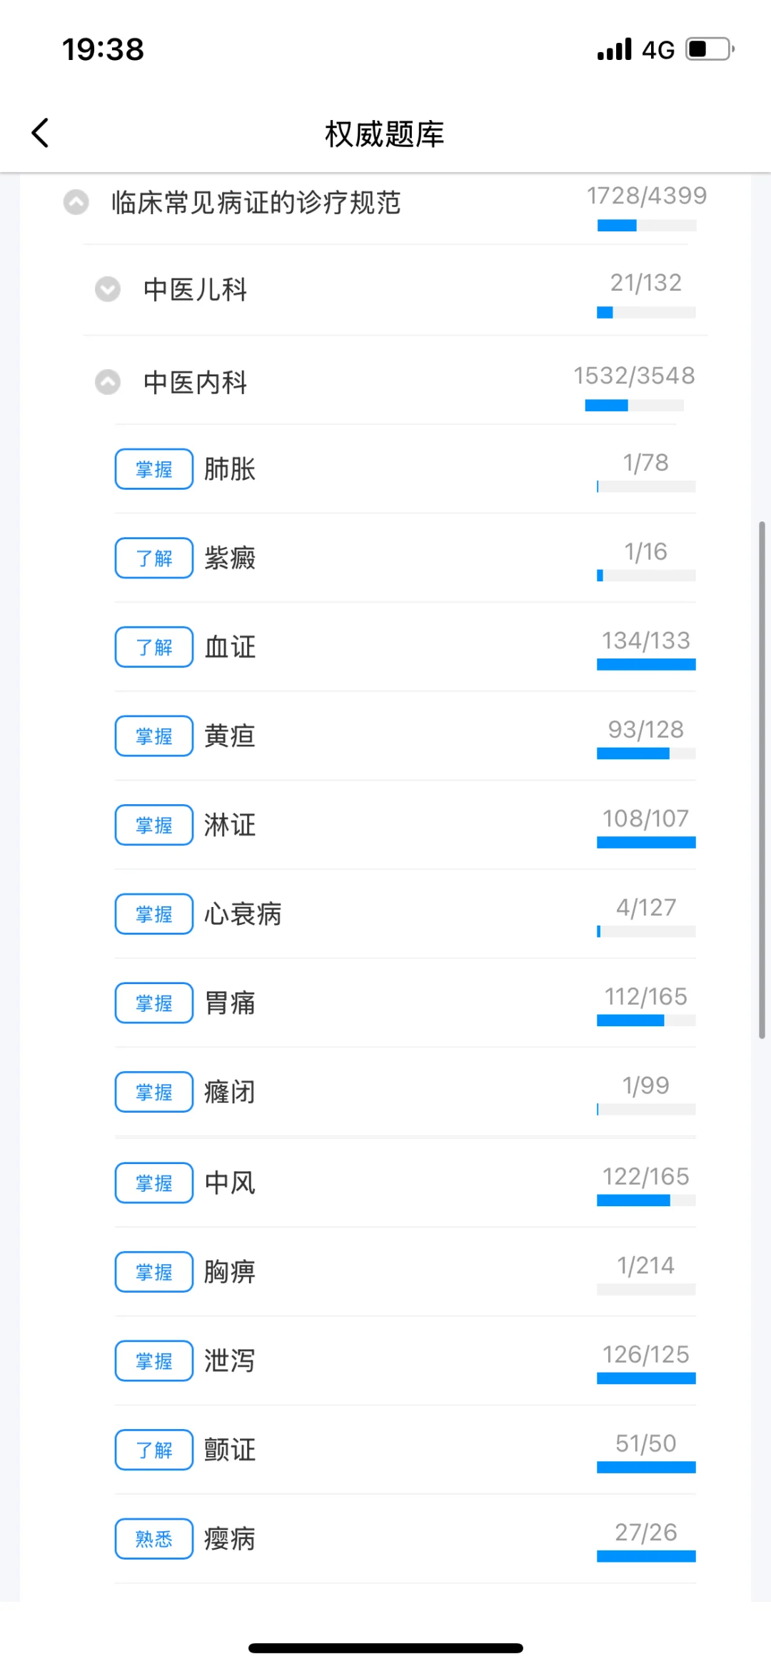Open the 淋证 topic
This screenshot has width=771, height=1669.
405,825
